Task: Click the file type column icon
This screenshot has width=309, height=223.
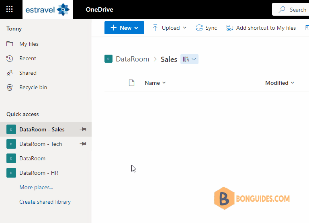Action: [131, 83]
